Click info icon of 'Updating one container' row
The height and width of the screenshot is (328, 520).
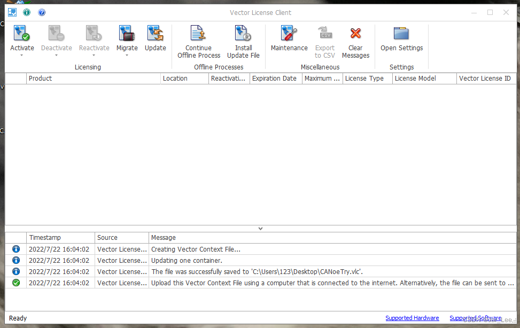click(16, 260)
